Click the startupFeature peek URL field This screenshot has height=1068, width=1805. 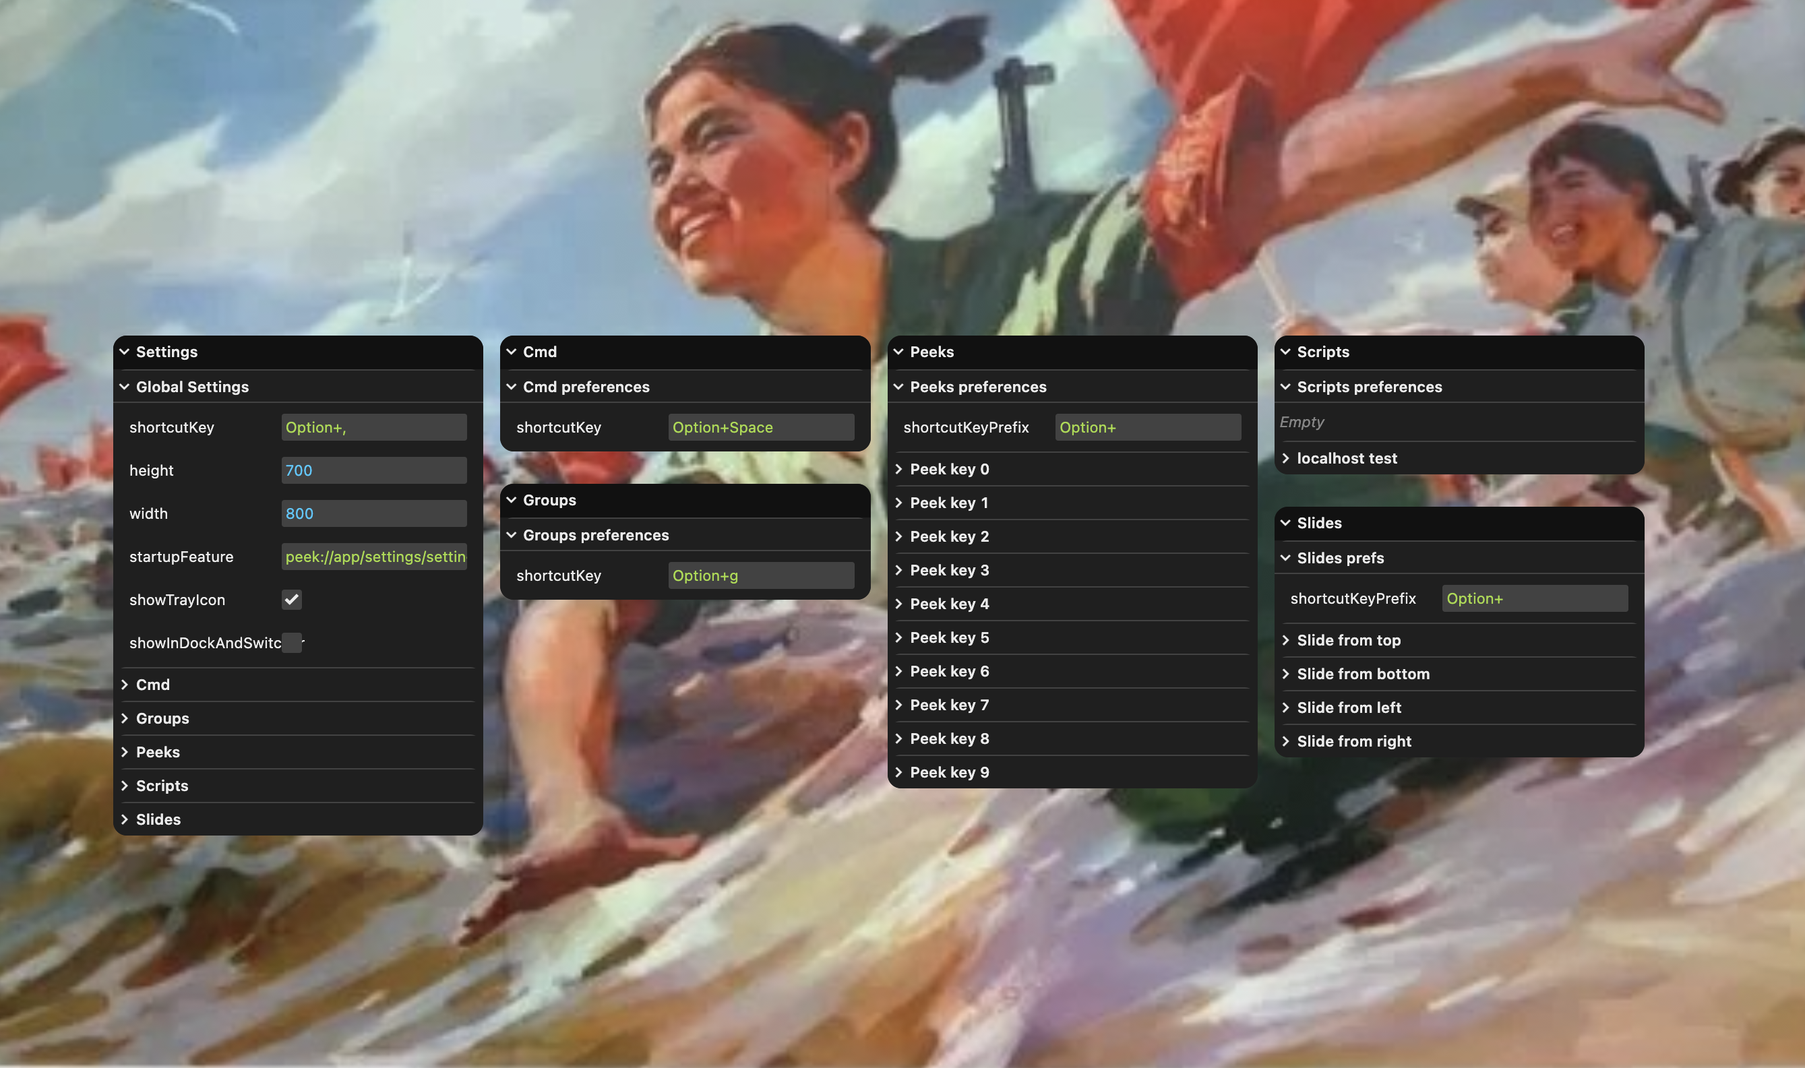(x=373, y=557)
